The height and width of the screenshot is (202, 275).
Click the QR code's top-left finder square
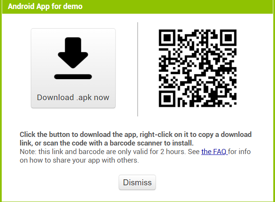click(x=167, y=38)
